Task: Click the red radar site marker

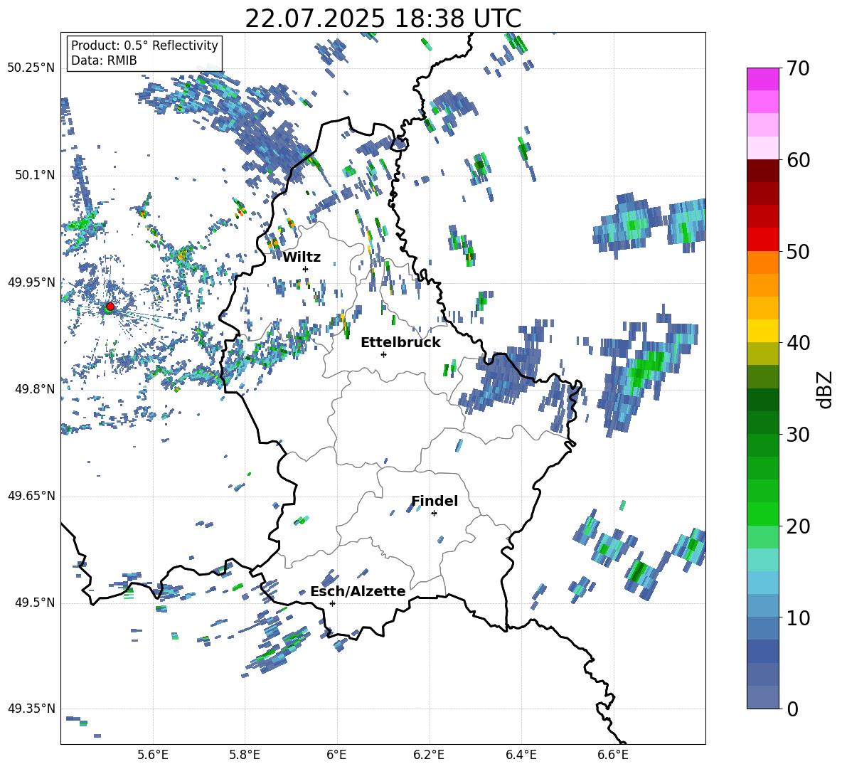Action: pos(110,306)
